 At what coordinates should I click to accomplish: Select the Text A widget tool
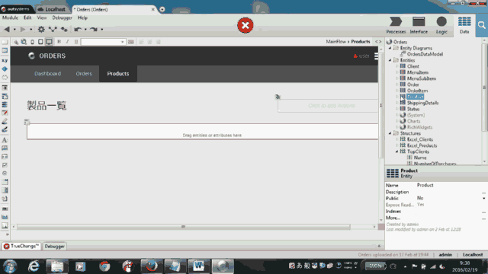point(5,140)
